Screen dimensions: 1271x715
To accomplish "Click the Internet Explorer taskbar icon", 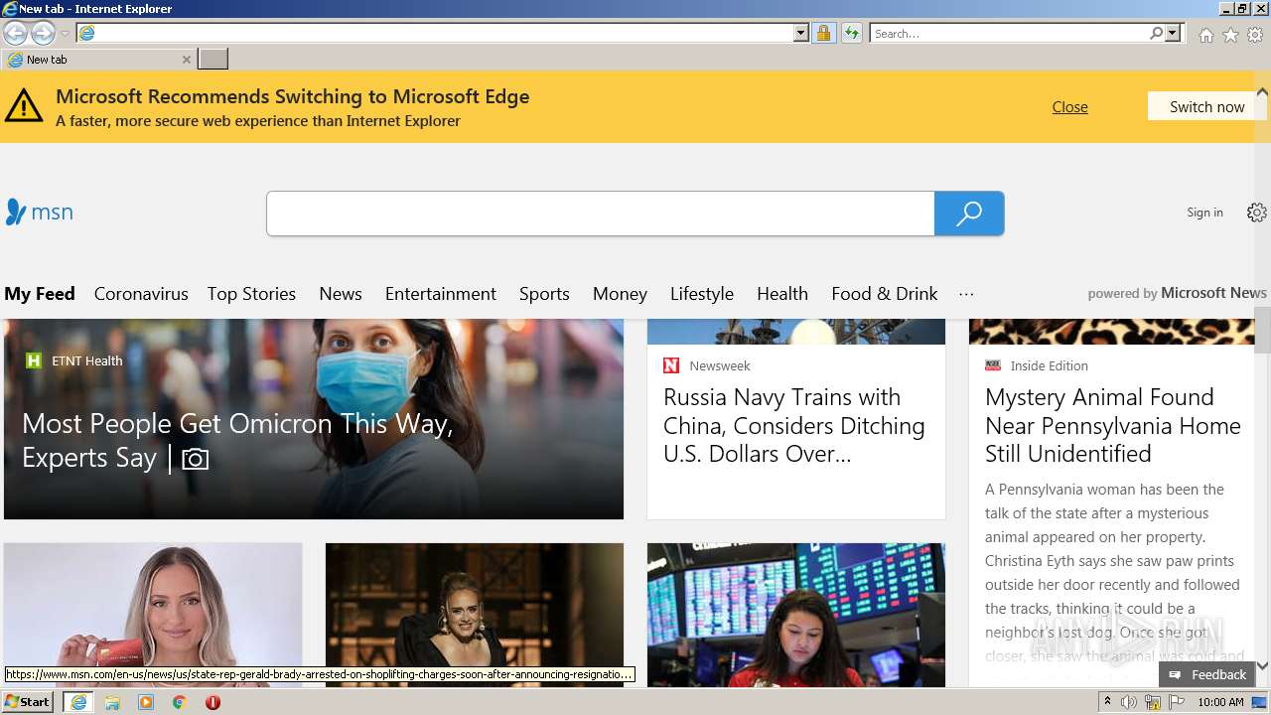I will click(x=78, y=702).
